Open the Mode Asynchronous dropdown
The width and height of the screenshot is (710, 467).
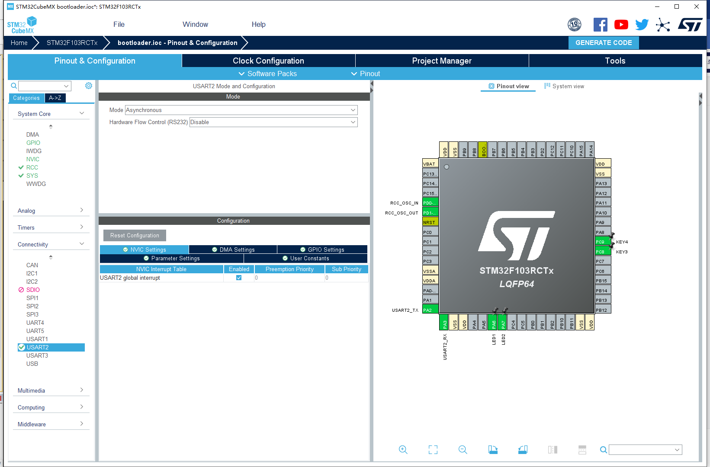coord(241,110)
